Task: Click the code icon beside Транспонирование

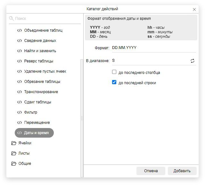Action: click(20, 92)
